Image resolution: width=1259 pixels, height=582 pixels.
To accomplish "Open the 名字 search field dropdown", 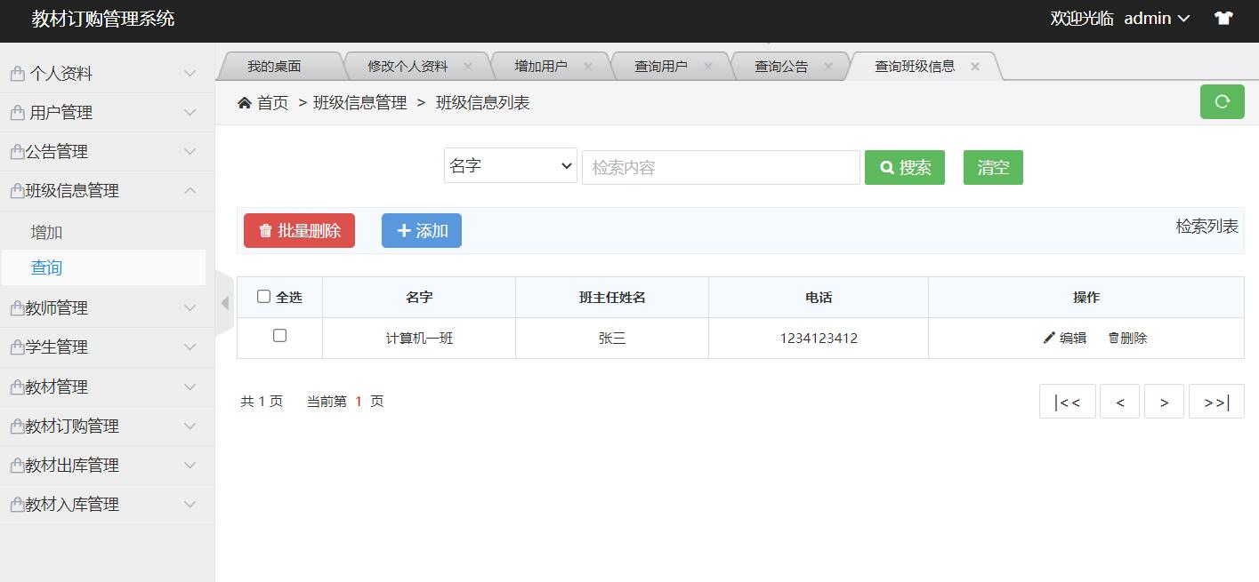I will point(510,165).
